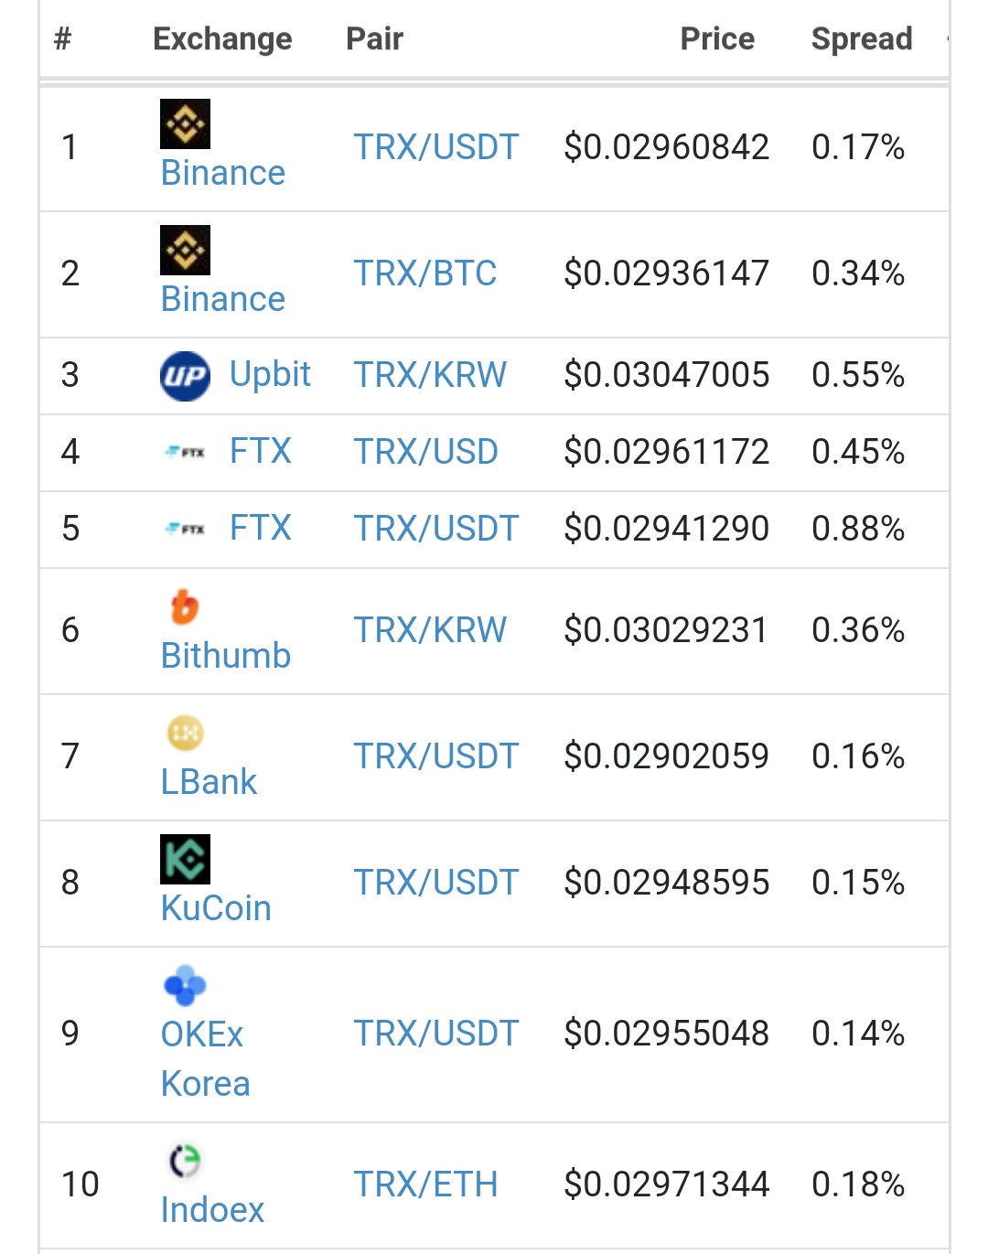This screenshot has height=1254, width=988.
Task: Open the TRX/ETH pair link
Action: [x=425, y=1184]
